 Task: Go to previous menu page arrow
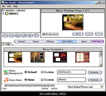coord(89,34)
